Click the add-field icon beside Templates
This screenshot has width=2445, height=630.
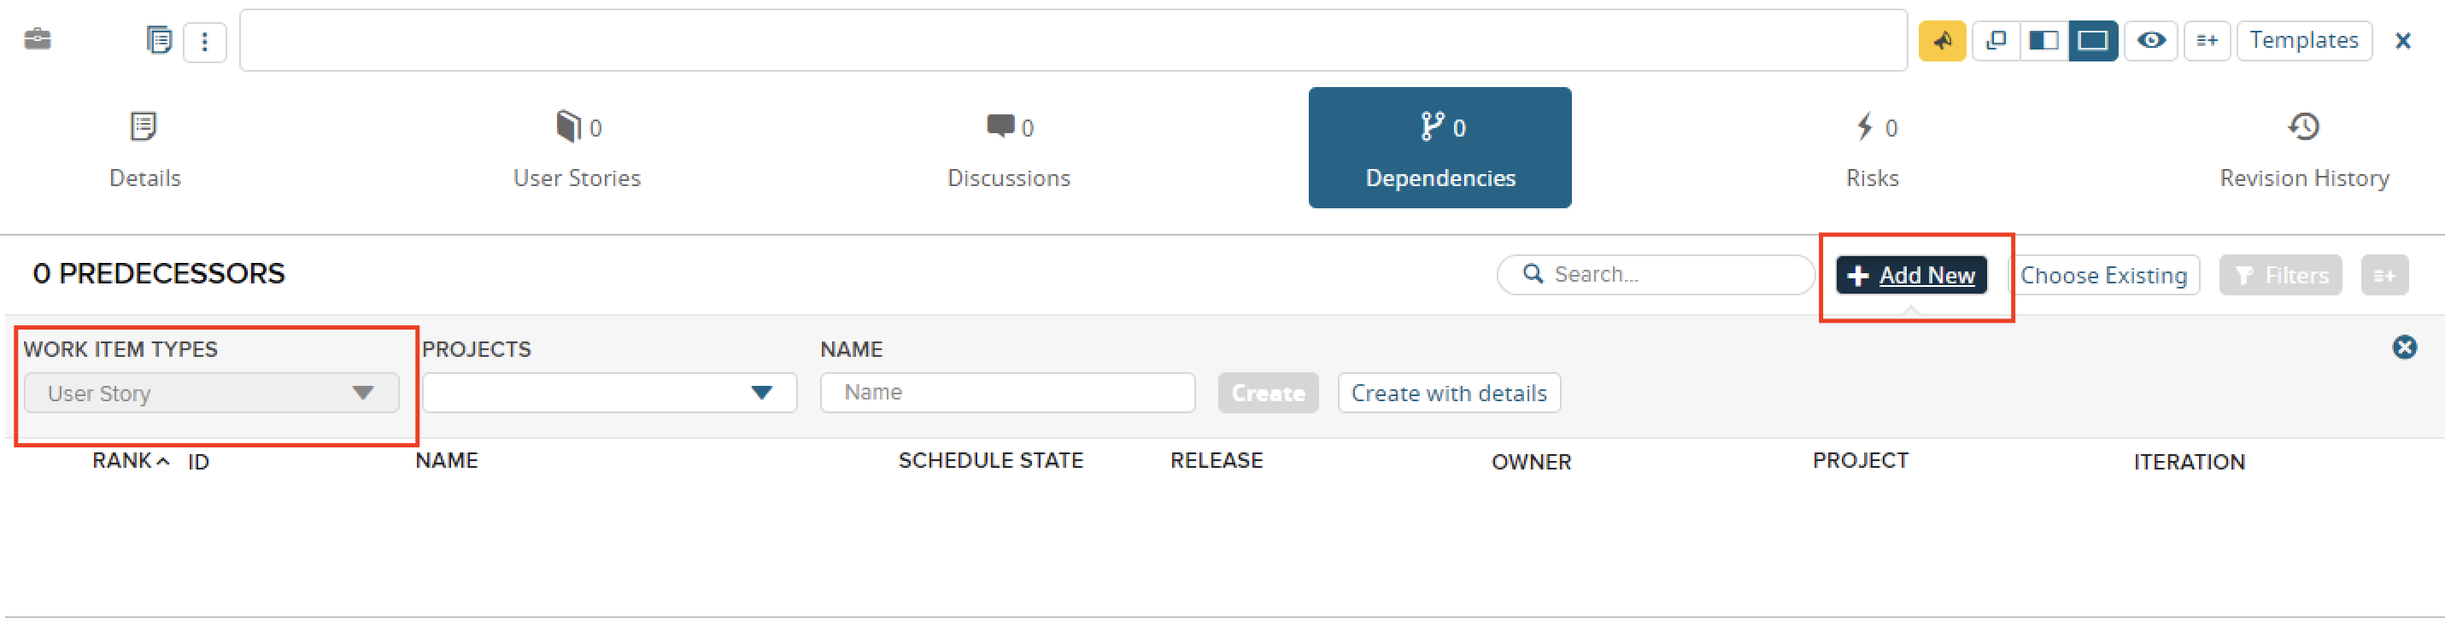click(x=2207, y=41)
